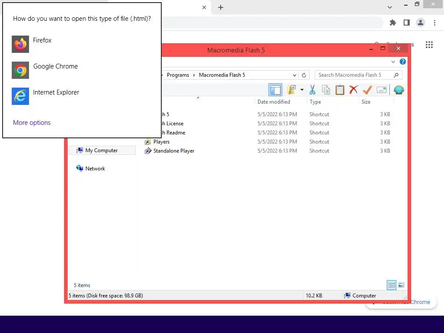The width and height of the screenshot is (444, 333).
Task: Select the Standalone Player shortcut
Action: coord(173,150)
